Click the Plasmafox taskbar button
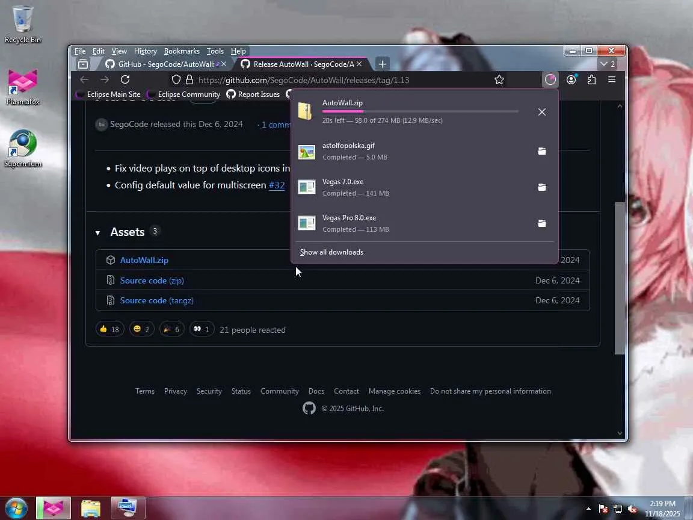 pyautogui.click(x=54, y=509)
